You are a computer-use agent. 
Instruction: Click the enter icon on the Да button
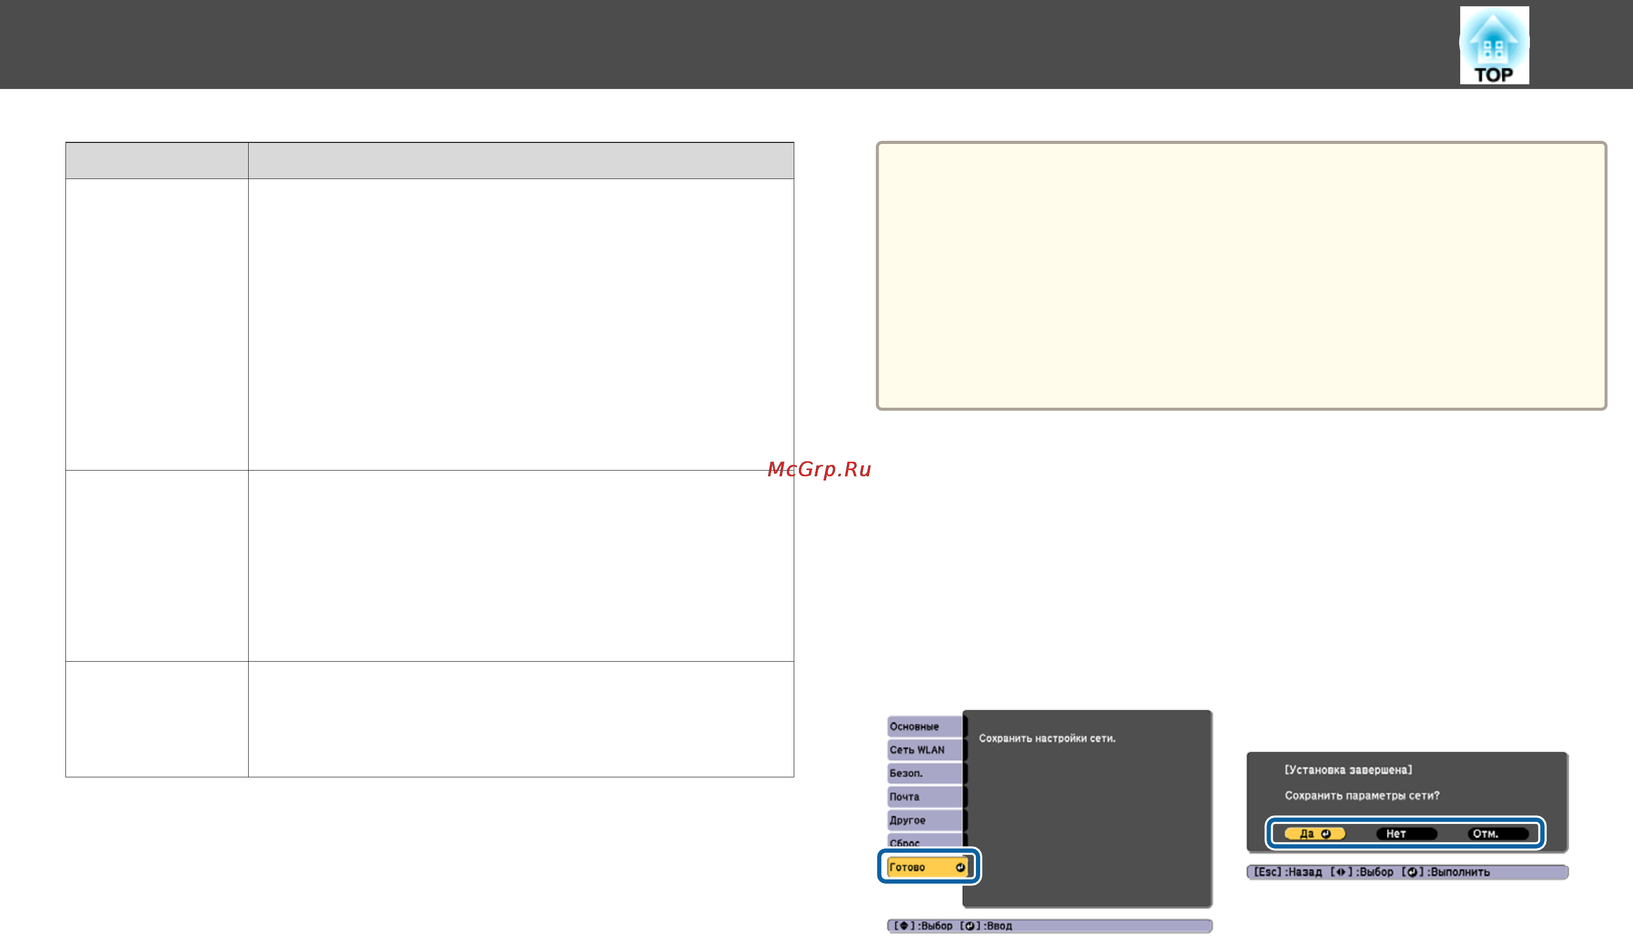1325,833
